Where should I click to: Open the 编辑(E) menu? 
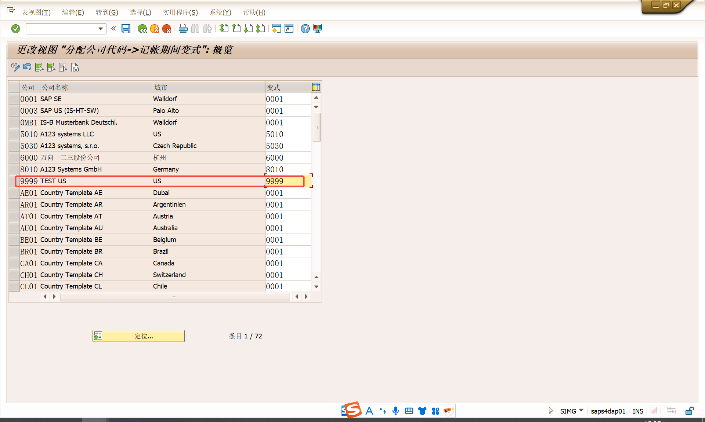click(x=73, y=12)
